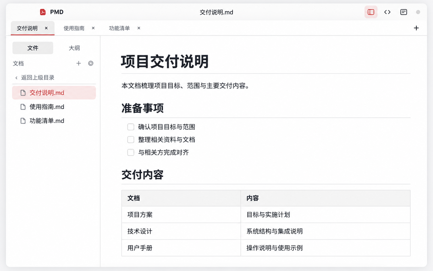Toggle the sidebar panel icon

[x=371, y=12]
